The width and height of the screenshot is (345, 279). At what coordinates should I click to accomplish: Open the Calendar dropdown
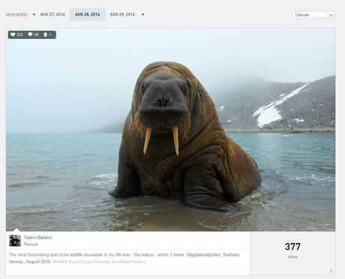tap(313, 15)
